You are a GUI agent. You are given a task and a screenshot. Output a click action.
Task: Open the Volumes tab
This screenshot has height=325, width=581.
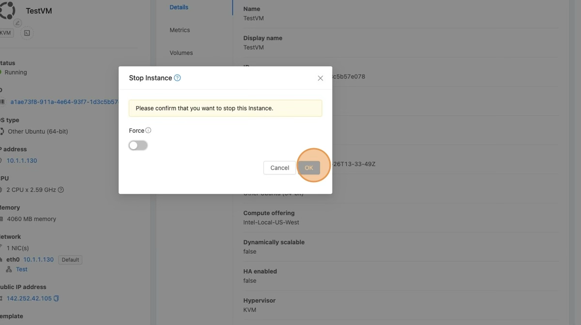181,53
